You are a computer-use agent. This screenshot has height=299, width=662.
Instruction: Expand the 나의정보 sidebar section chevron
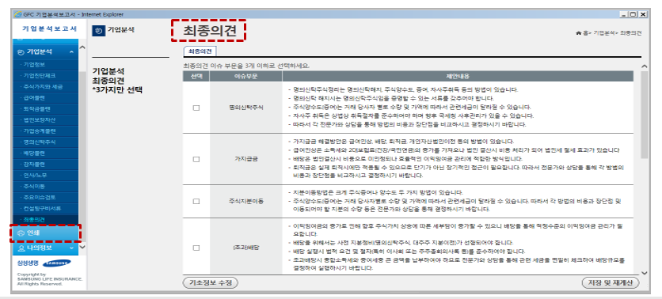[x=71, y=248]
